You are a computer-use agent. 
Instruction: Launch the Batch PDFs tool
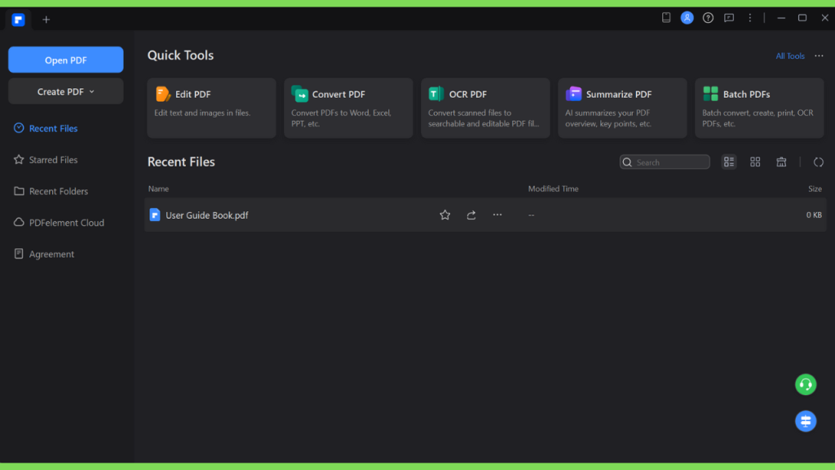pyautogui.click(x=759, y=109)
